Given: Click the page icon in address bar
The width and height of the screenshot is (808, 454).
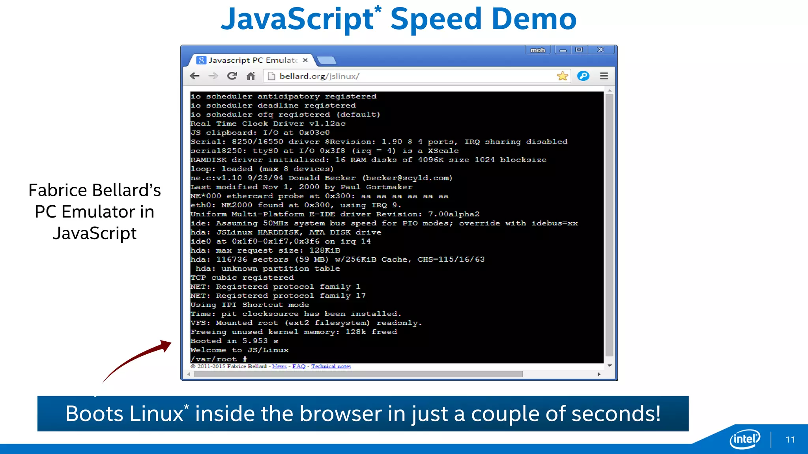Looking at the screenshot, I should [271, 76].
